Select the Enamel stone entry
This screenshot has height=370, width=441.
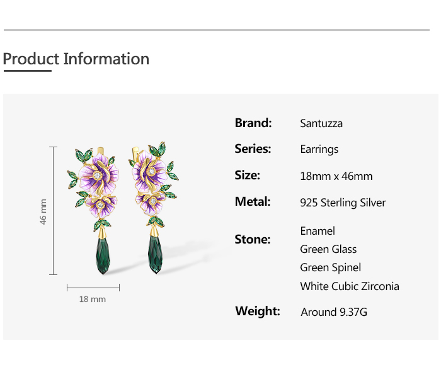click(318, 231)
